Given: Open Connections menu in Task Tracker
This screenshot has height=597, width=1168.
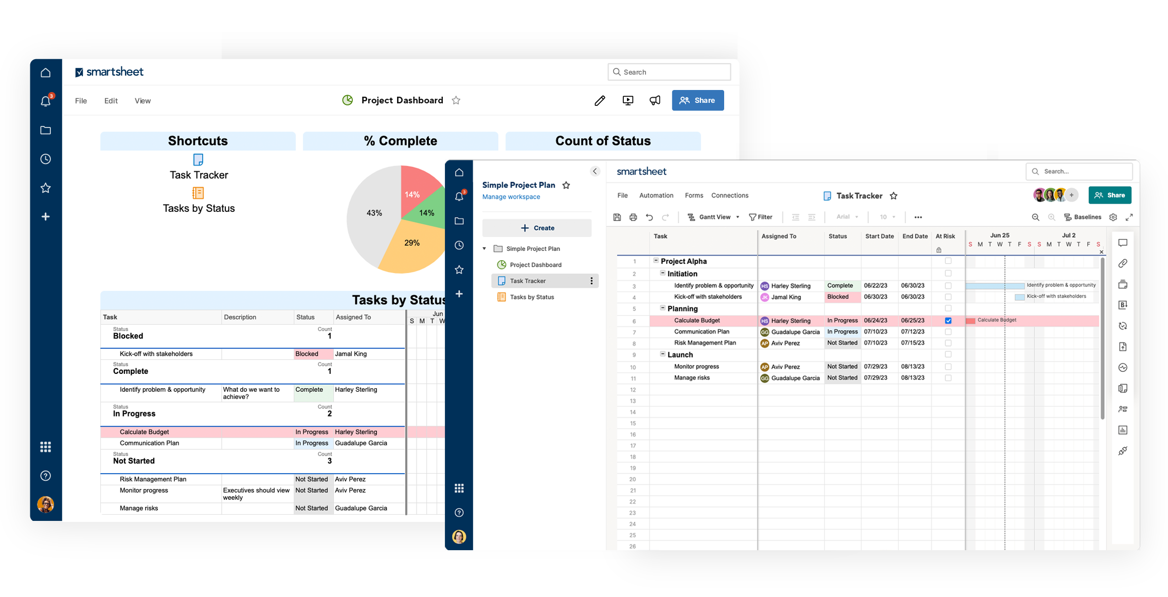Looking at the screenshot, I should point(729,195).
